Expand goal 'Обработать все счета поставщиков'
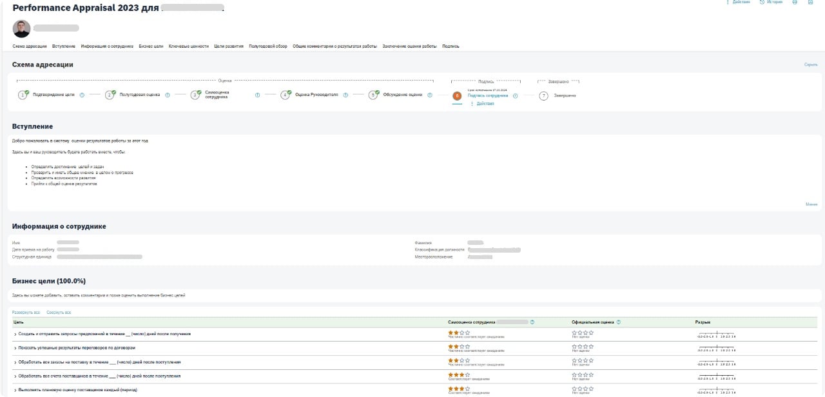825x397 pixels. 15,376
